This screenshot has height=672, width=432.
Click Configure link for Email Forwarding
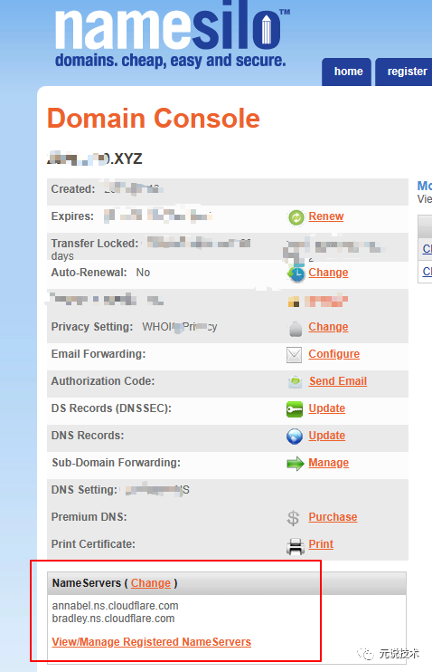[x=334, y=354]
